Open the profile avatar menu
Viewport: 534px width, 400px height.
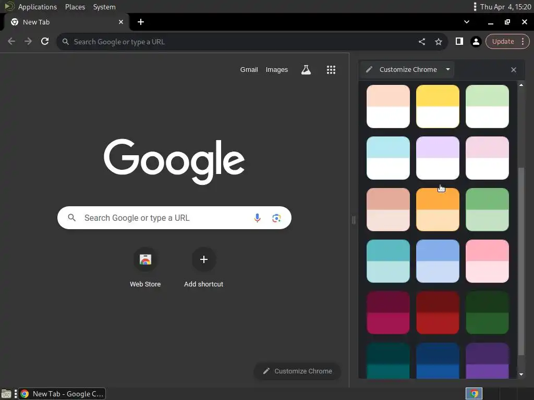pos(476,42)
